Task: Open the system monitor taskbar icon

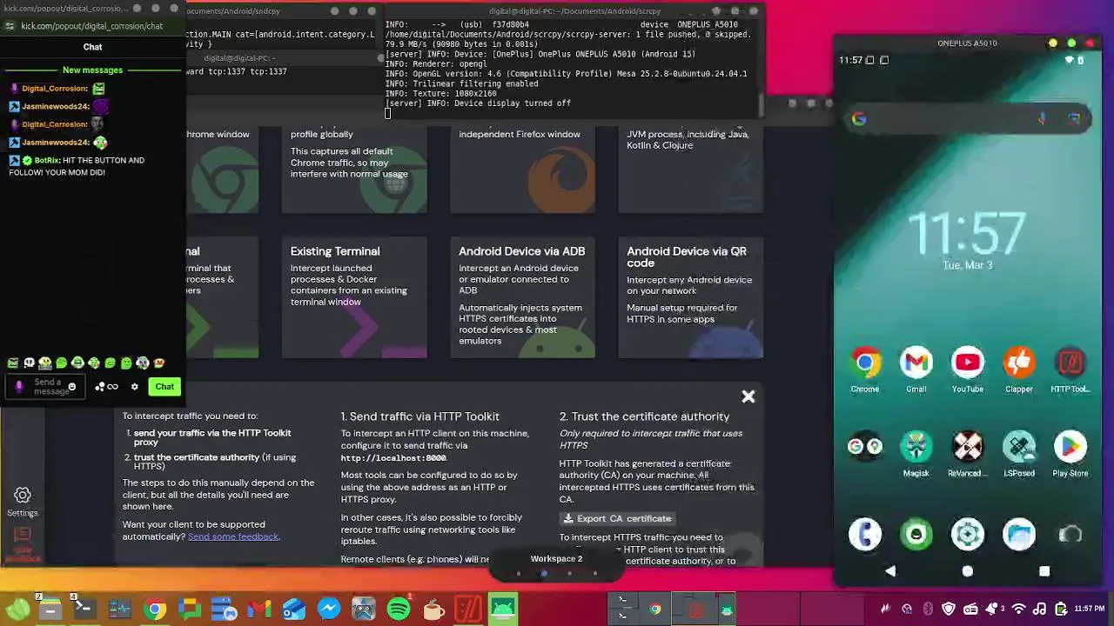Action: point(120,609)
